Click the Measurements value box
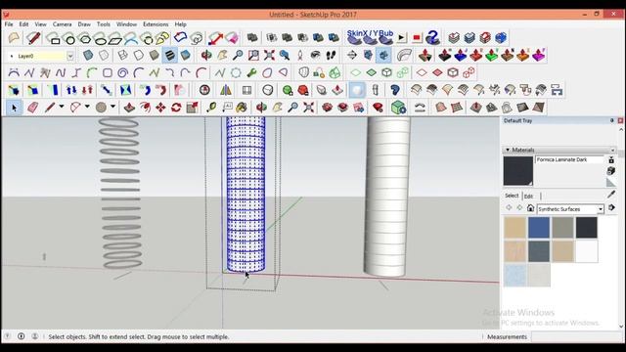626x352 pixels. point(576,336)
